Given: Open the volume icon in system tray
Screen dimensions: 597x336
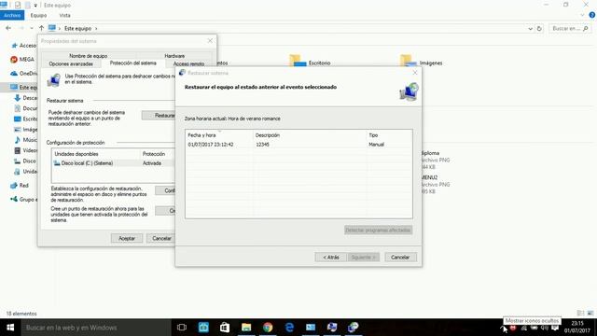Looking at the screenshot, I should tap(545, 328).
